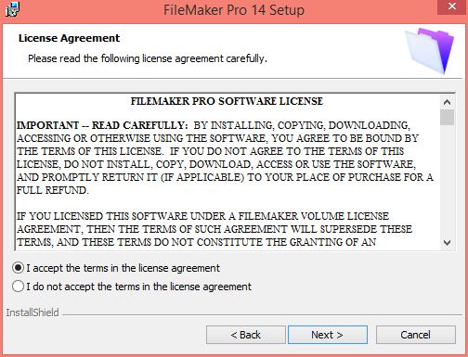Click the 'FILEMAKER PRO SOFTWARE LICENSE' heading text

coord(227,101)
